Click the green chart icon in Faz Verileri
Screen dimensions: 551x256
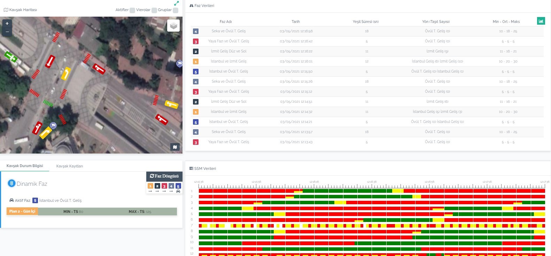pos(541,21)
